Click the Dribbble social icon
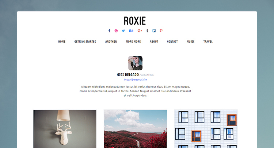Image resolution: width=274 pixels, height=148 pixels. pyautogui.click(x=116, y=31)
